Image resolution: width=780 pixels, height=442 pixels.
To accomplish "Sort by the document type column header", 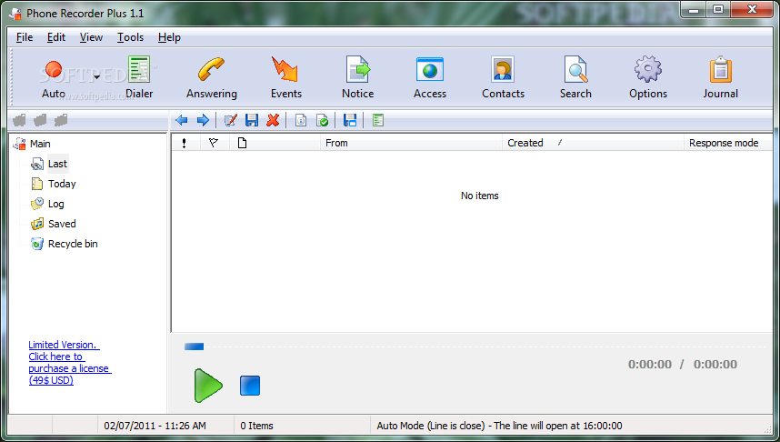I will pyautogui.click(x=275, y=143).
